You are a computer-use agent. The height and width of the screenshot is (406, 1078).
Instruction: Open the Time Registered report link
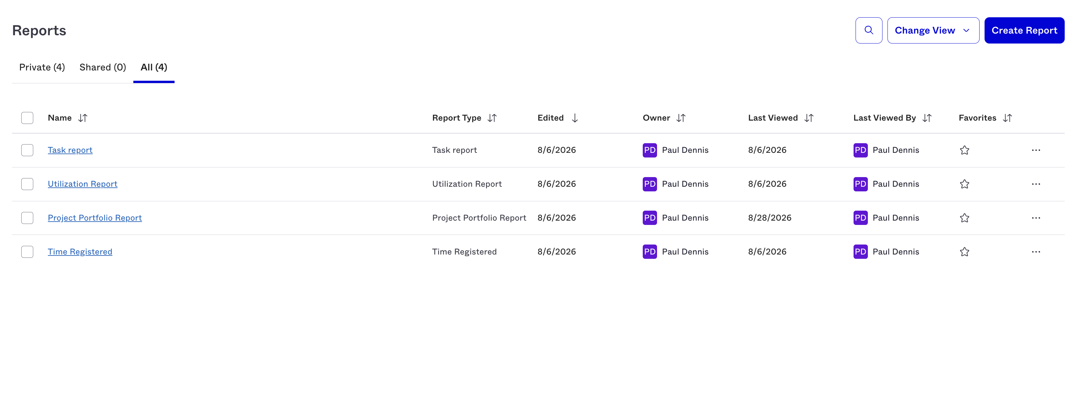click(x=80, y=252)
